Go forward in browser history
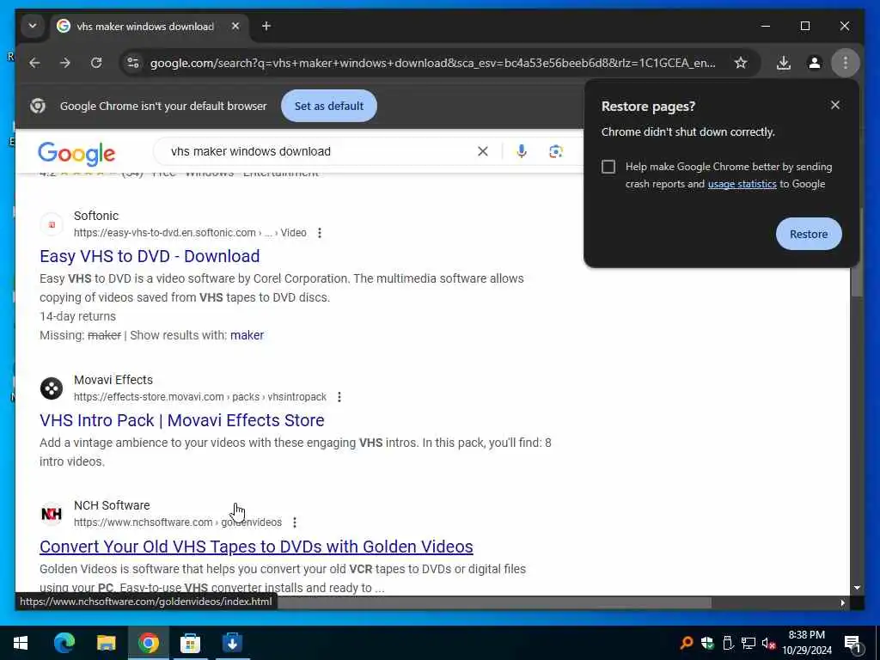Viewport: 880px width, 660px height. pos(65,63)
